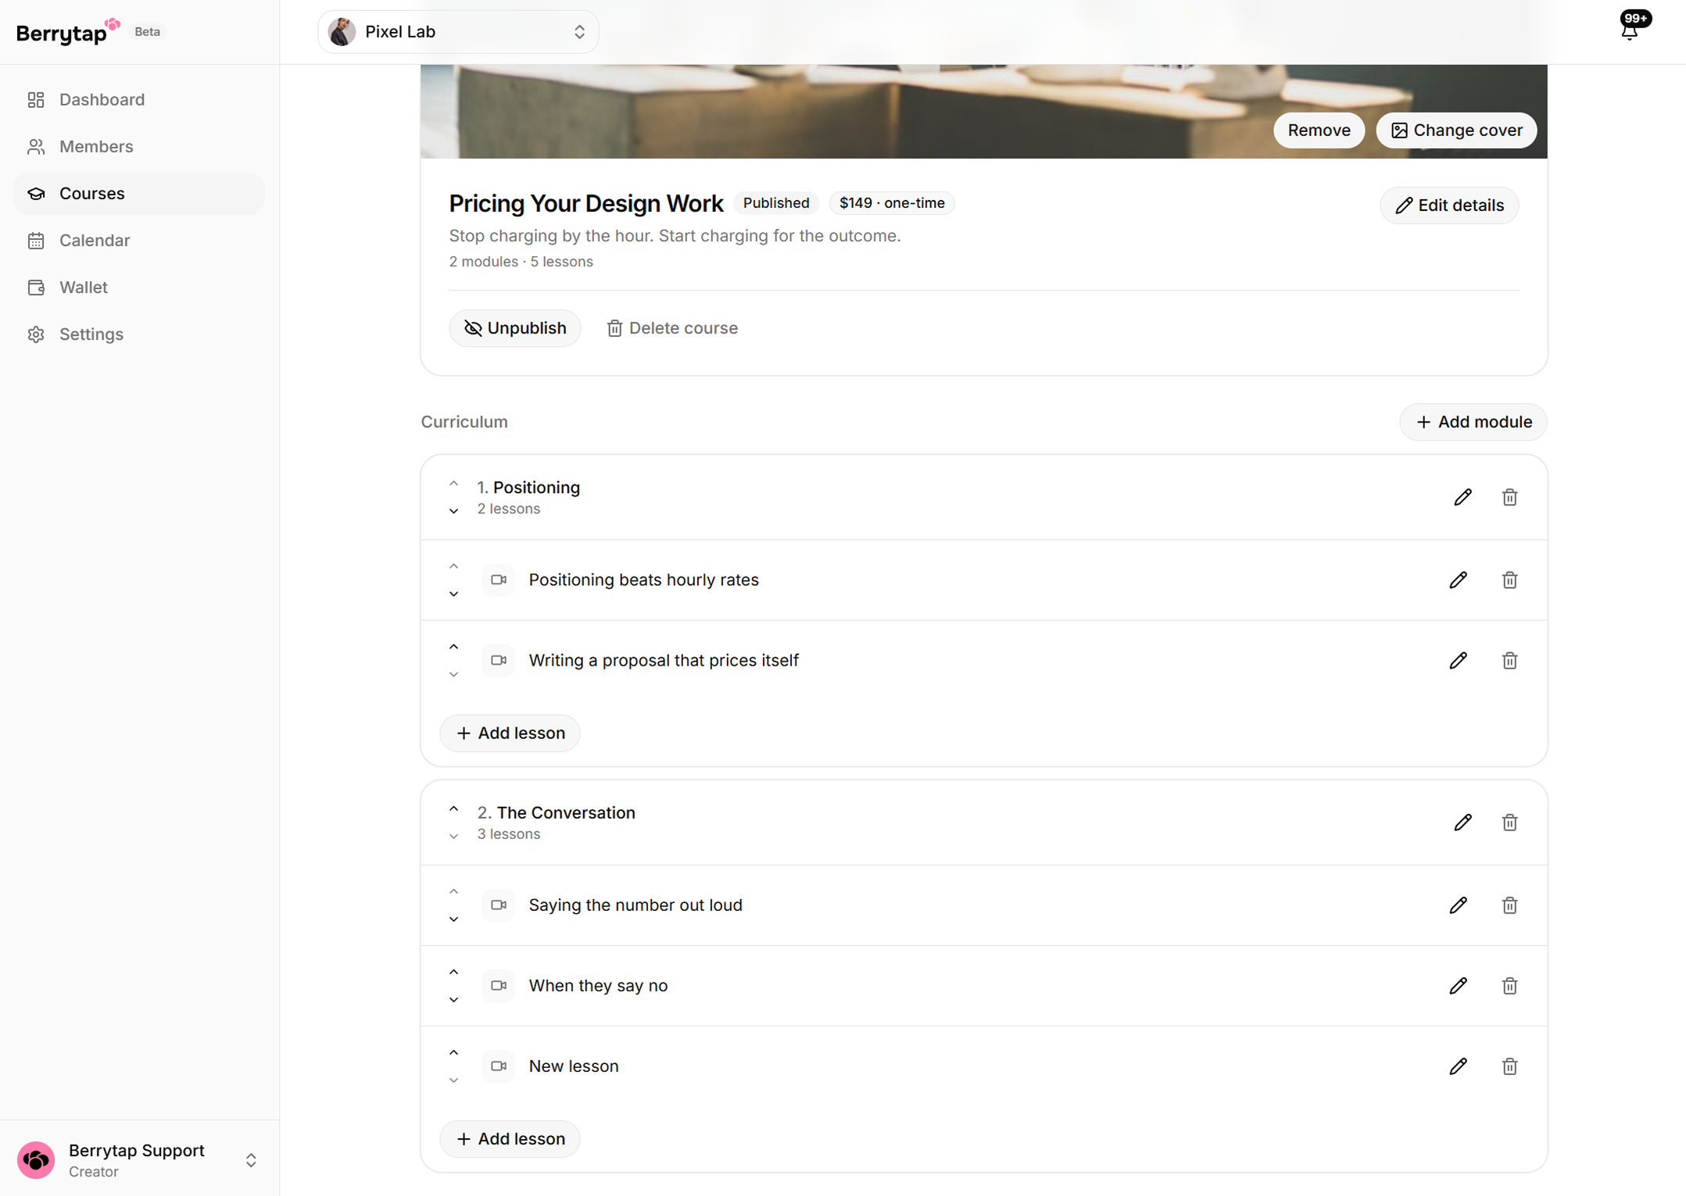Edit The Conversation module name

tap(1462, 823)
